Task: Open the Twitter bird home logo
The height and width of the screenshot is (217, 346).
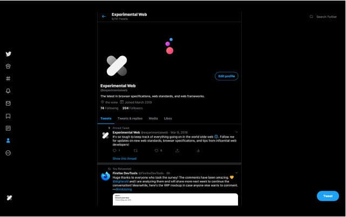Action: pos(9,54)
